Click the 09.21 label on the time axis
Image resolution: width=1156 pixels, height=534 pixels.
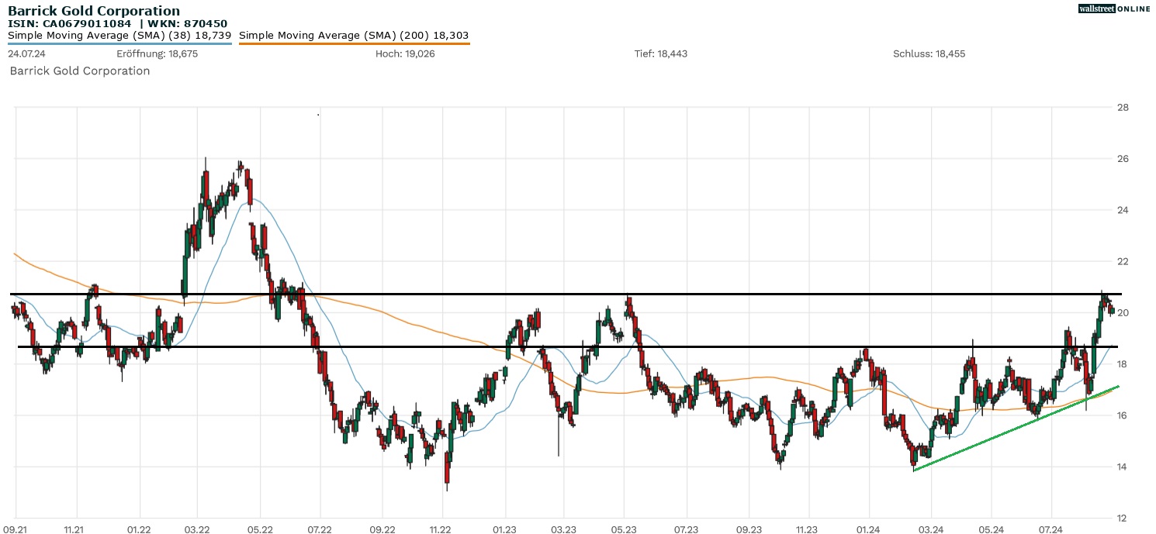(x=16, y=529)
